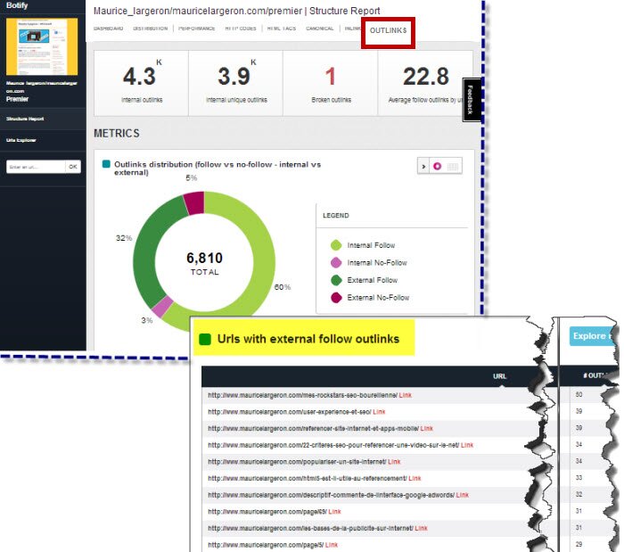The height and width of the screenshot is (552, 624).
Task: Focus the 'Enter an url' input field
Action: [36, 167]
